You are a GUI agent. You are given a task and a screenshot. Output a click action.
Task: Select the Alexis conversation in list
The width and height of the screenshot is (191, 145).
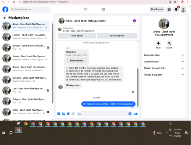coord(26,26)
